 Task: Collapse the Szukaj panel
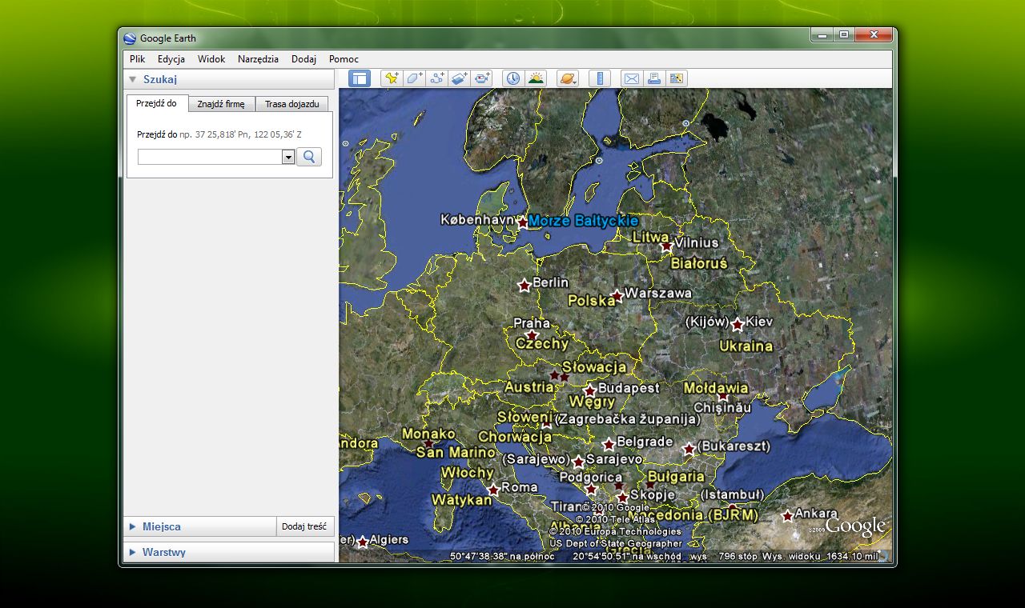coord(134,79)
